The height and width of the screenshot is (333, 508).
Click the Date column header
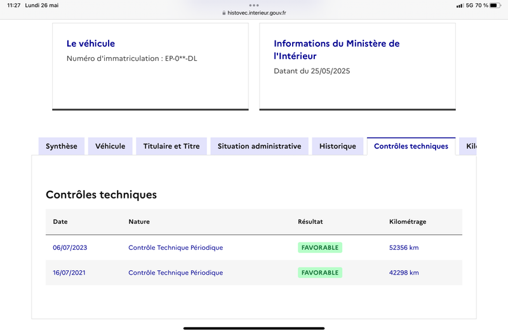coord(60,221)
